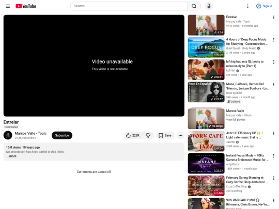This screenshot has height=209, width=279.
Task: Start voice search with microphone icon
Action: (x=209, y=6)
